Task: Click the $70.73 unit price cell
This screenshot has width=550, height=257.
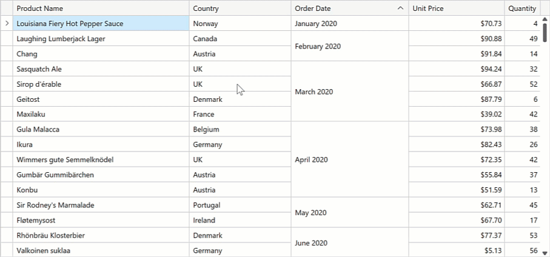Action: coord(457,24)
